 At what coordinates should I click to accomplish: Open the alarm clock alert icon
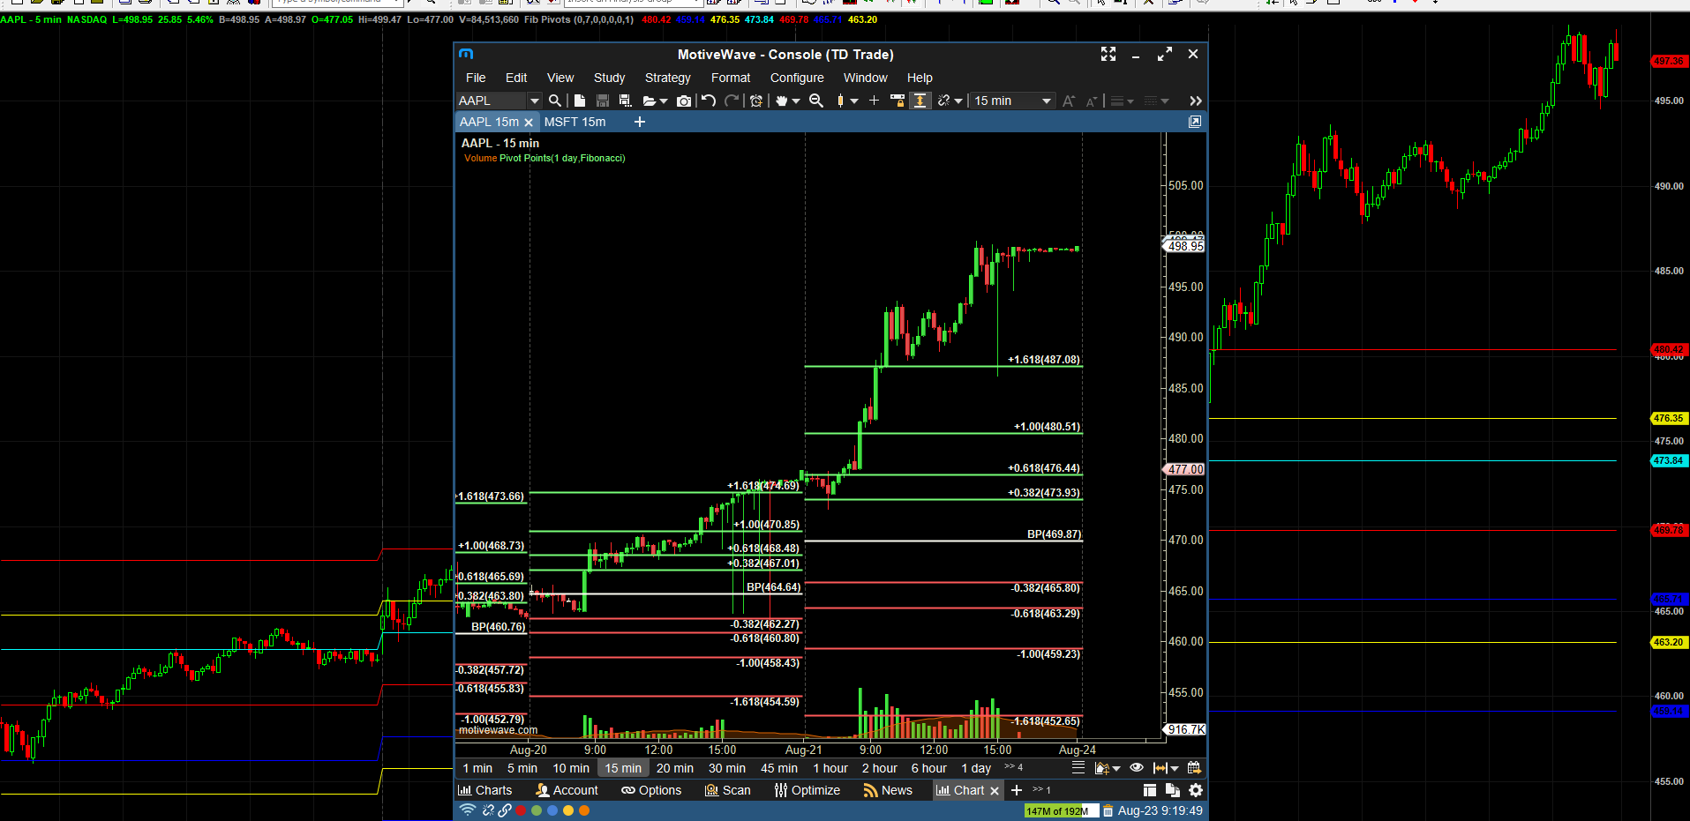[x=756, y=101]
